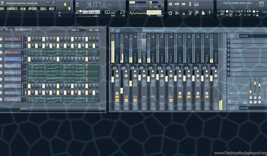Screen dimensions: 267x156
Task: Show the step sequencer window icon
Action: click(x=177, y=4)
